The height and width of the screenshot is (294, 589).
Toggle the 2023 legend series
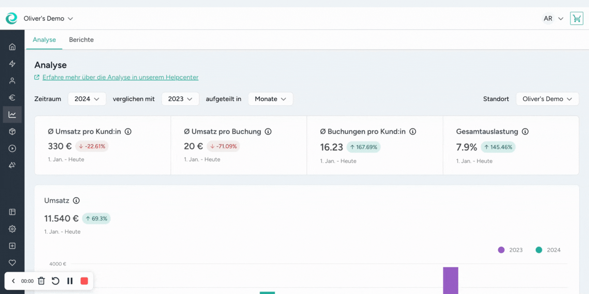click(x=510, y=250)
